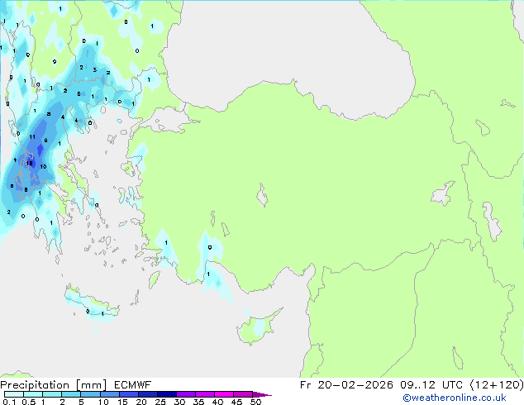Click the Cyprus island on the map
Viewport: 524px width, 405px height.
[258, 326]
